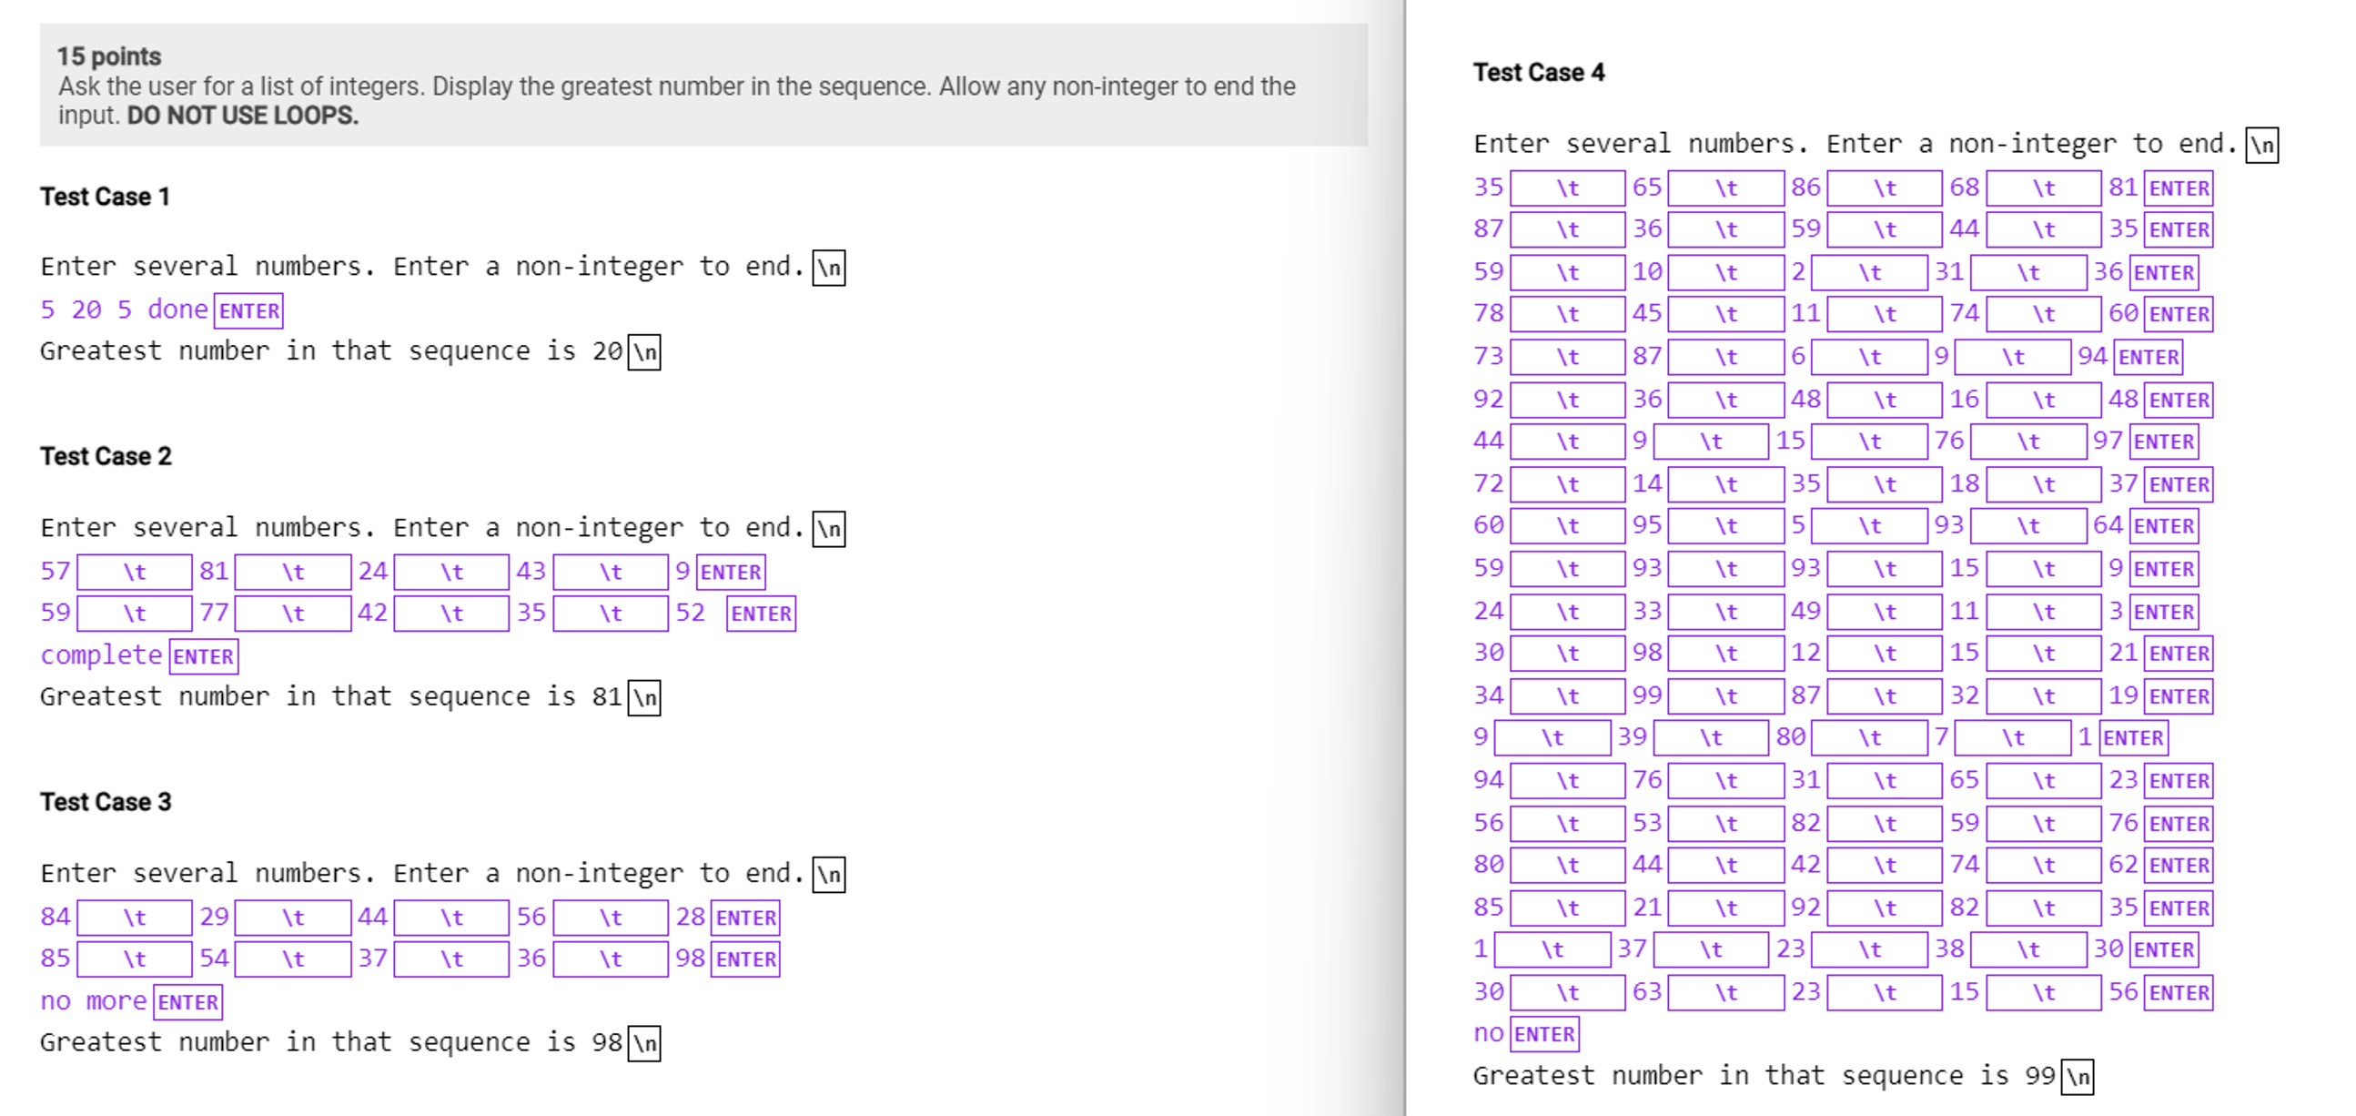This screenshot has width=2356, height=1116.
Task: Click the \t box between 35 and 65 in Test Case 4
Action: click(x=1567, y=188)
